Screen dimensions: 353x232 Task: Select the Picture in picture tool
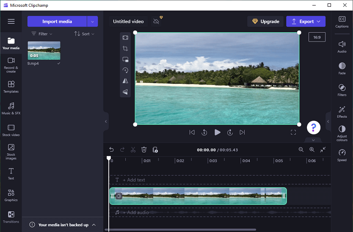125,59
